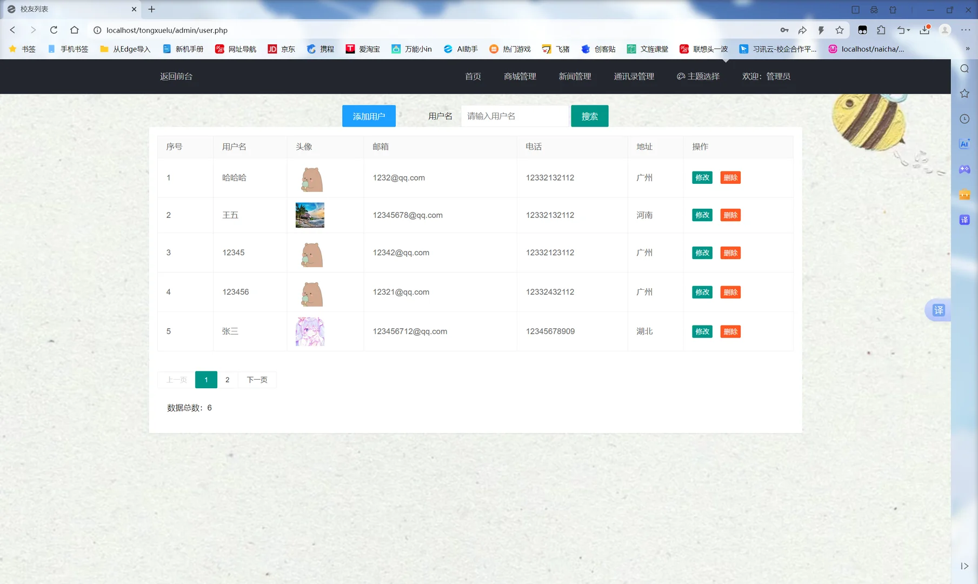Click the browser extensions puzzle icon
Screen dimensions: 978x584
tap(882, 30)
